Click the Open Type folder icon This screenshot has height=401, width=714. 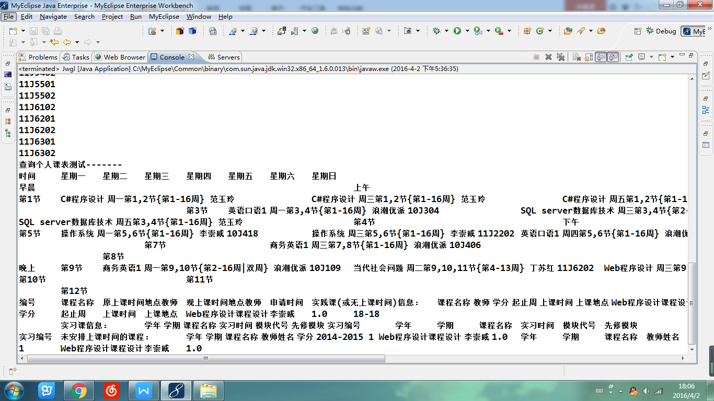pos(568,31)
